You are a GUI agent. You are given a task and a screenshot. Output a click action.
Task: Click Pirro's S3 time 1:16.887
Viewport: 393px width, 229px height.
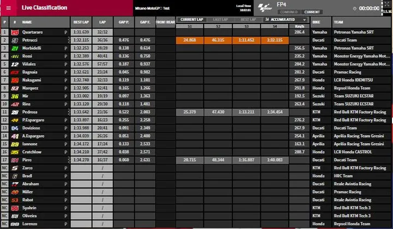click(x=246, y=160)
